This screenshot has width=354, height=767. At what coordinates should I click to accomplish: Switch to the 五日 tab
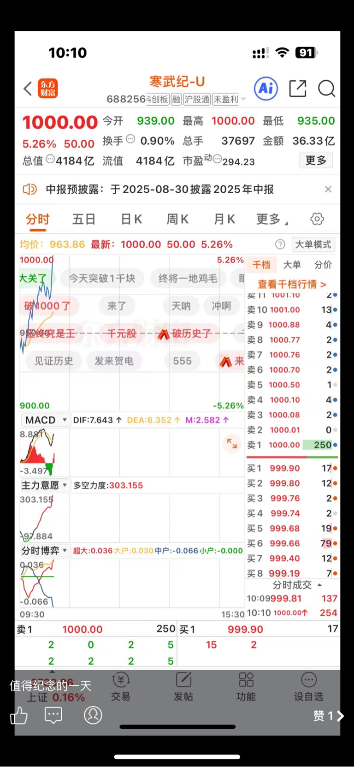coord(84,219)
